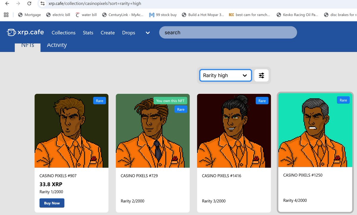This screenshot has width=357, height=215.
Task: Open the Drops nav menu
Action: tap(129, 32)
